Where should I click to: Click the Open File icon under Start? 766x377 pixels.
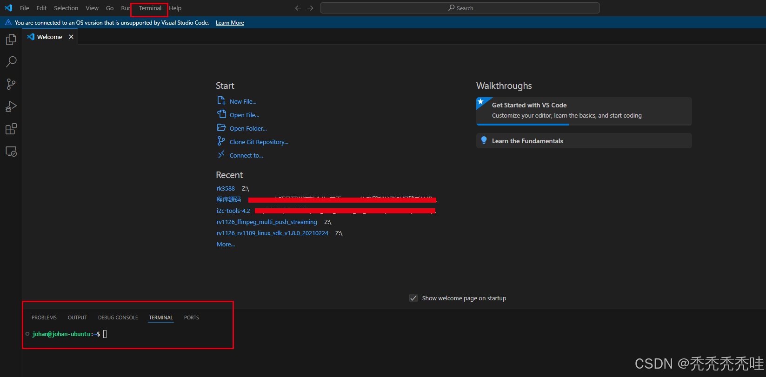[221, 114]
